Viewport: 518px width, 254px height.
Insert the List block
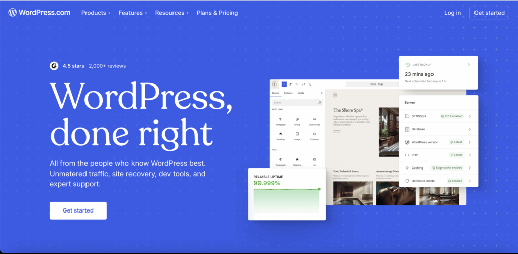(314, 162)
